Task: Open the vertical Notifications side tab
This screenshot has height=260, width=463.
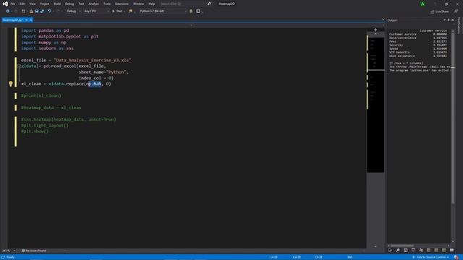Action: pos(459,26)
